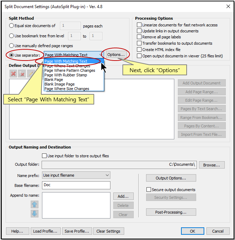The height and width of the screenshot is (240, 235).
Task: Click Edit Page Range... button
Action: click(x=202, y=100)
